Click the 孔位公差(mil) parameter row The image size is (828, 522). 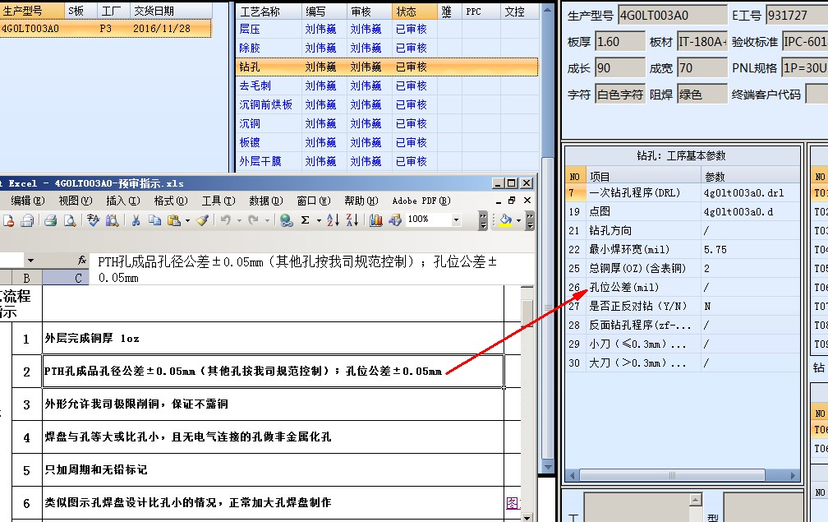tap(683, 288)
